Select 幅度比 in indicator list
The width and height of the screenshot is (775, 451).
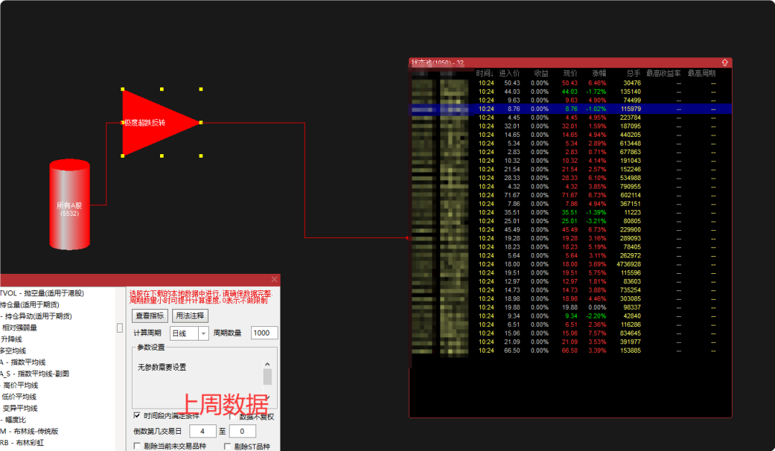pos(14,419)
